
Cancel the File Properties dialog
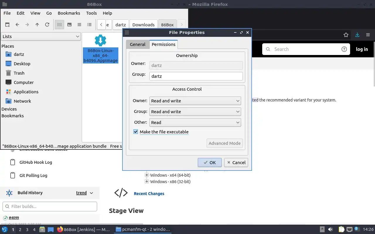coord(236,163)
